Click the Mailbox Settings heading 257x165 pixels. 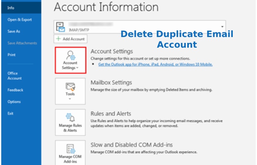point(111,82)
